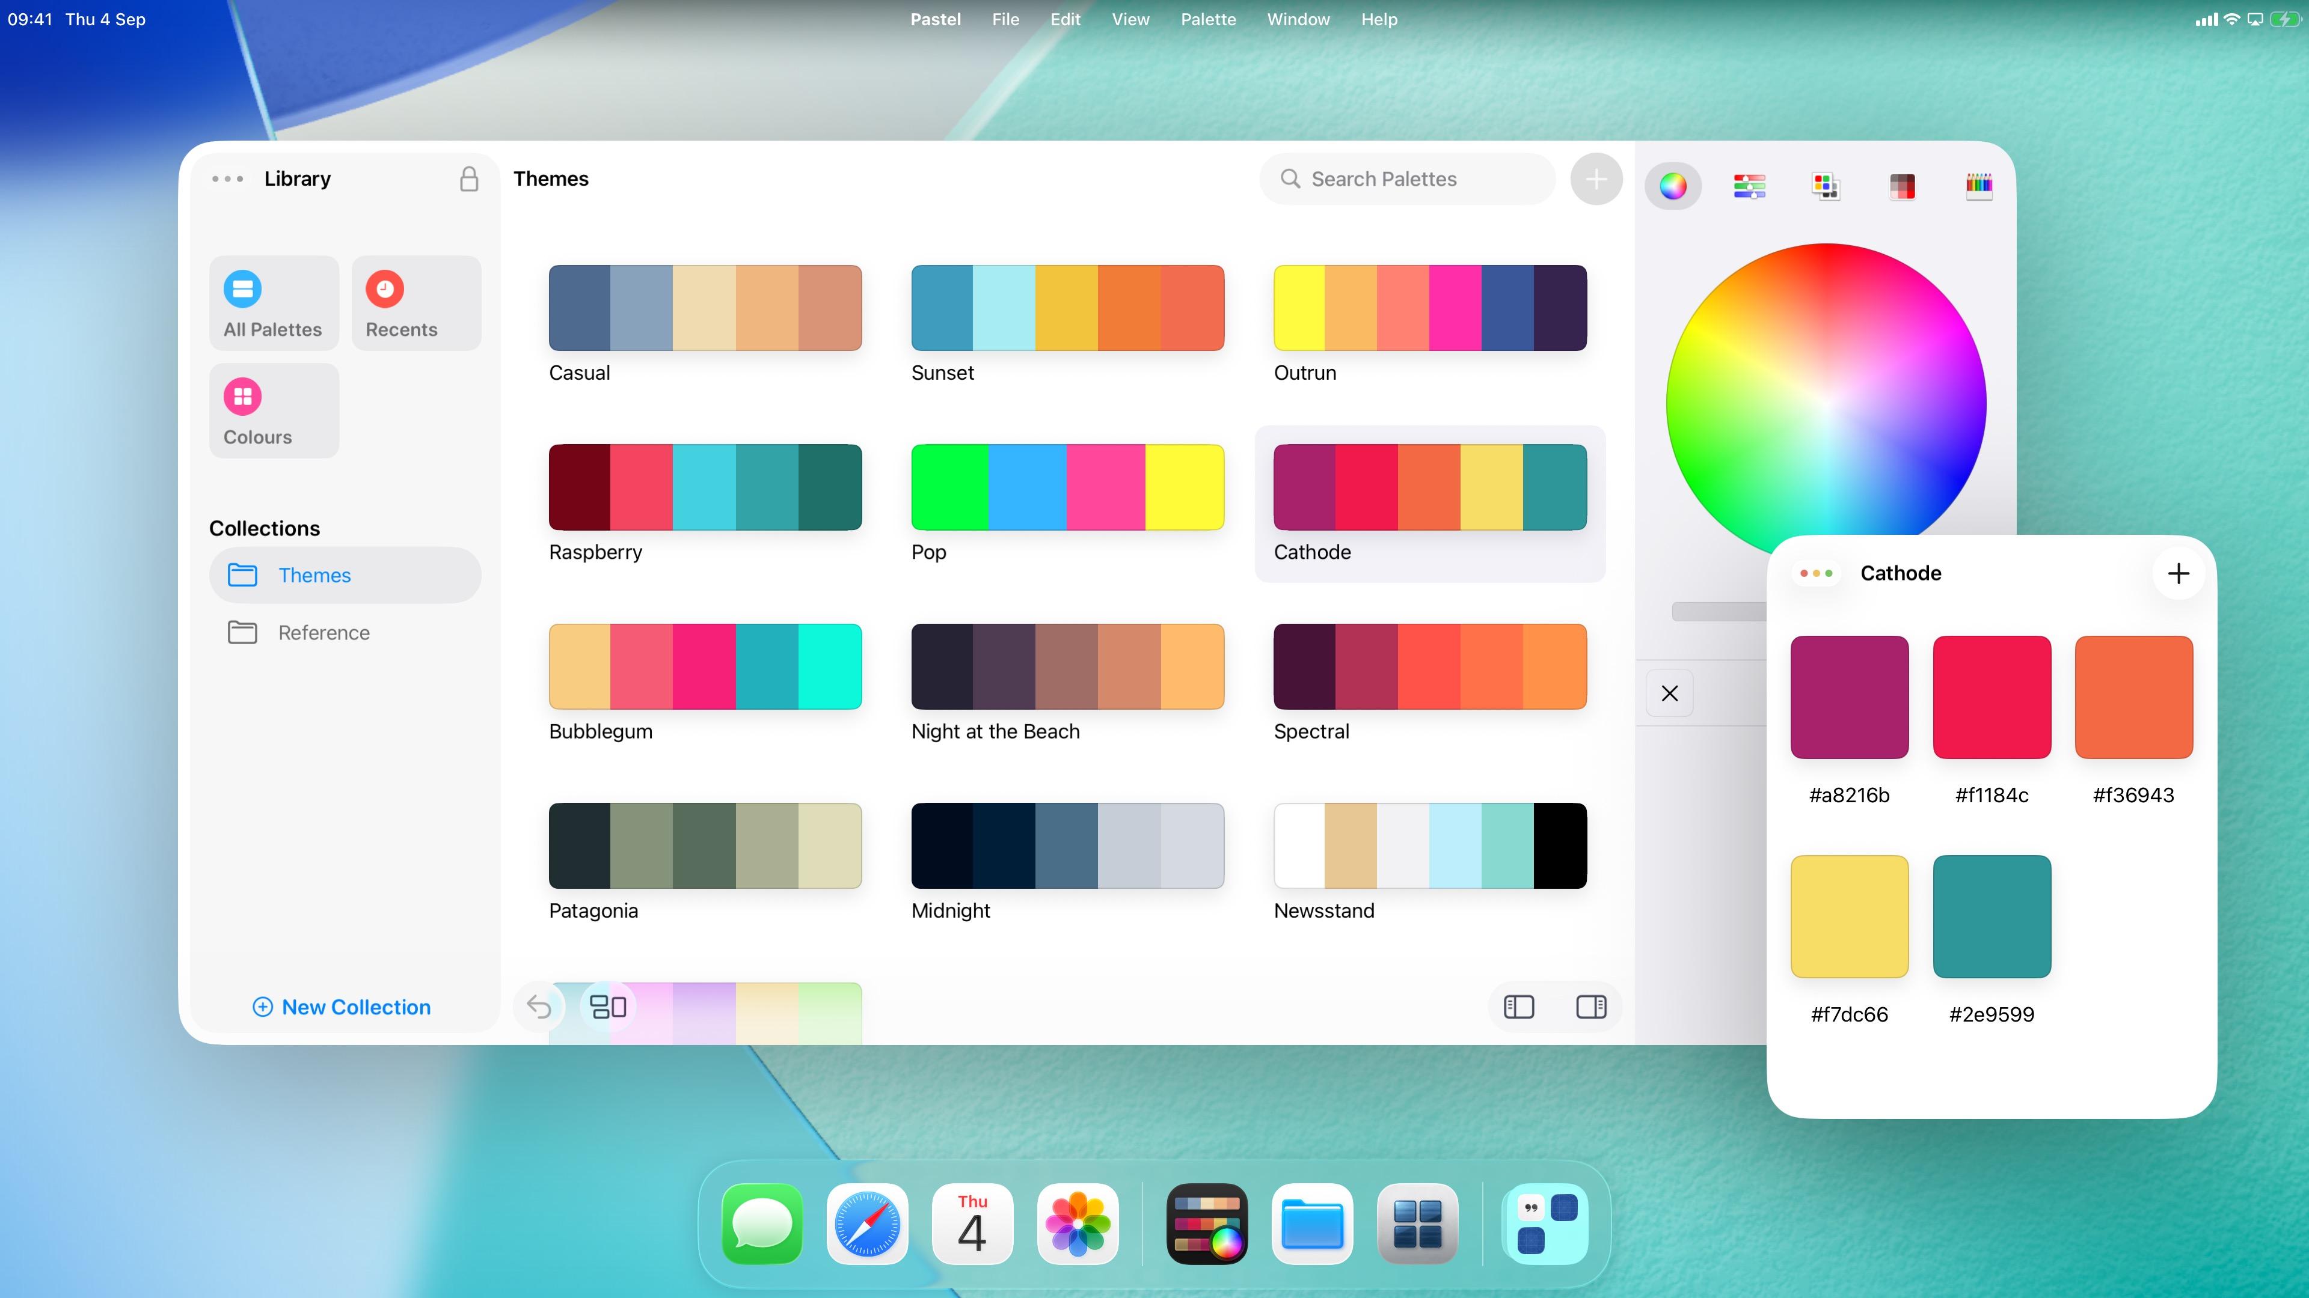Select the Reference collection
The image size is (2309, 1298).
click(345, 632)
